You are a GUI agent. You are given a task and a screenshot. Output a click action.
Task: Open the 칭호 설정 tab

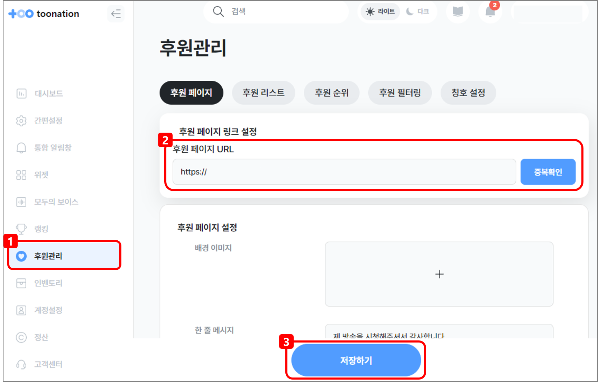point(468,93)
